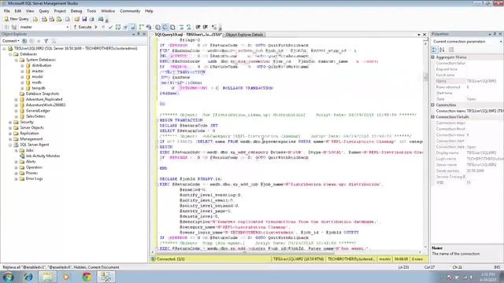This screenshot has height=283, width=504.
Task: Comment out the selected lines
Action: [182, 28]
